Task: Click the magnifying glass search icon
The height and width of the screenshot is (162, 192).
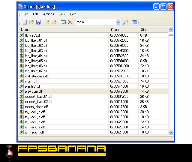Action: pyautogui.click(x=125, y=22)
